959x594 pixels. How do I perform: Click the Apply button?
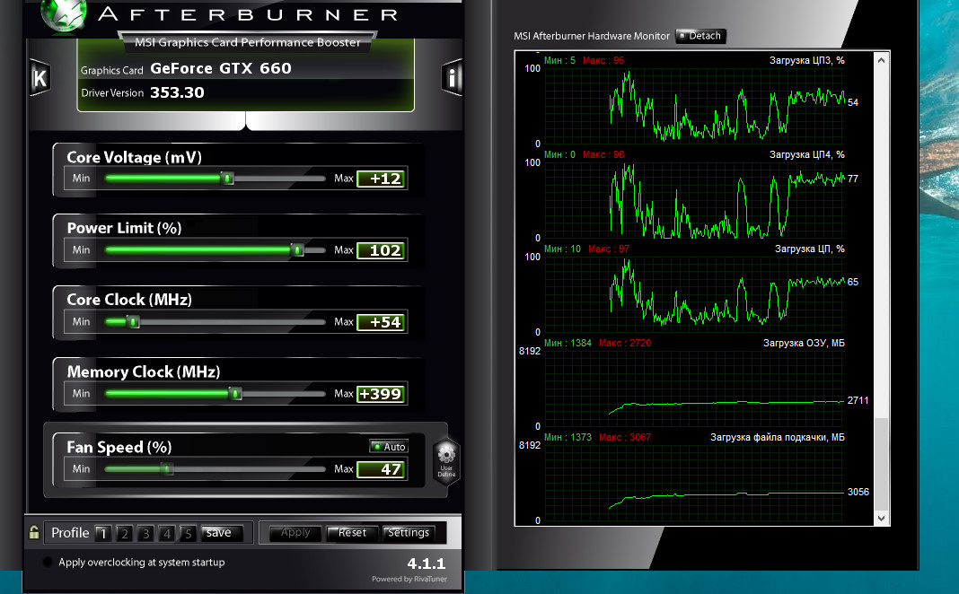(x=295, y=533)
